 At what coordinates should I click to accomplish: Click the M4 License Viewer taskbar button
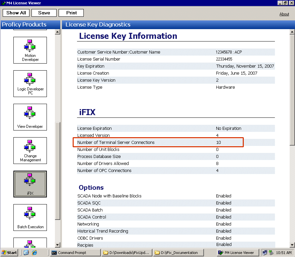point(238,253)
